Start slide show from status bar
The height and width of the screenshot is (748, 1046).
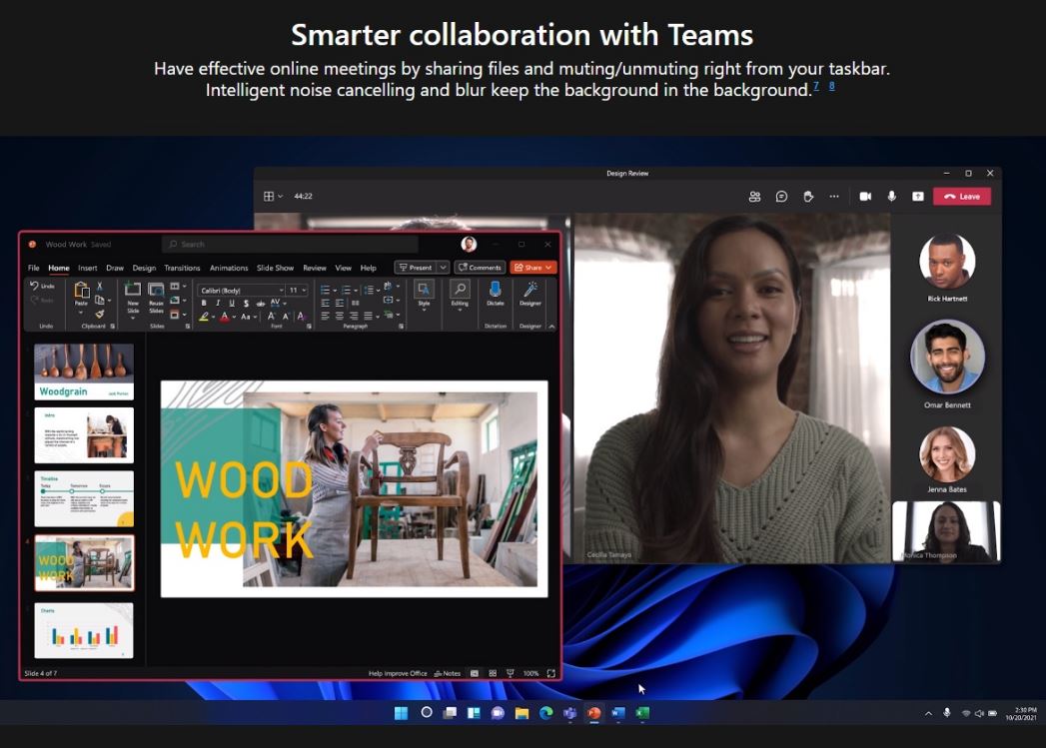point(511,673)
